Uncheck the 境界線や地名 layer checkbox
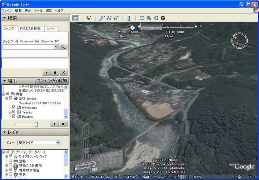 (x=11, y=170)
